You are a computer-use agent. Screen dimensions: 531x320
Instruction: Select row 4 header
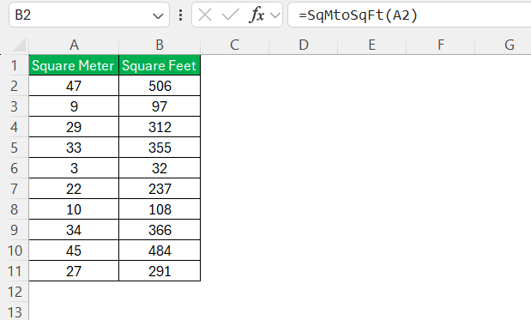(15, 127)
